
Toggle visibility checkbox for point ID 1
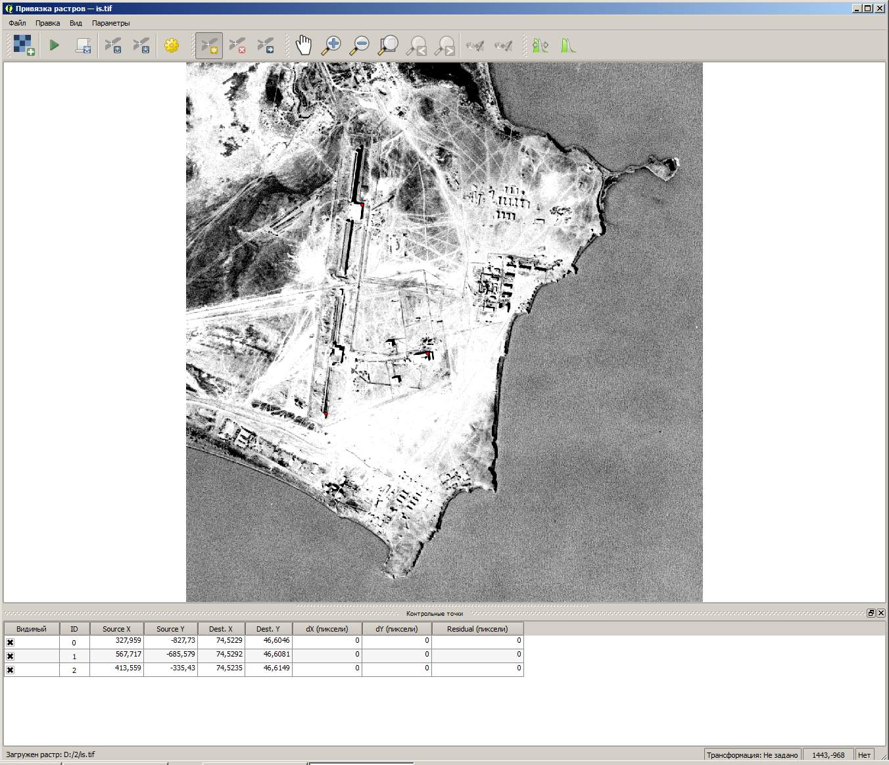(10, 656)
